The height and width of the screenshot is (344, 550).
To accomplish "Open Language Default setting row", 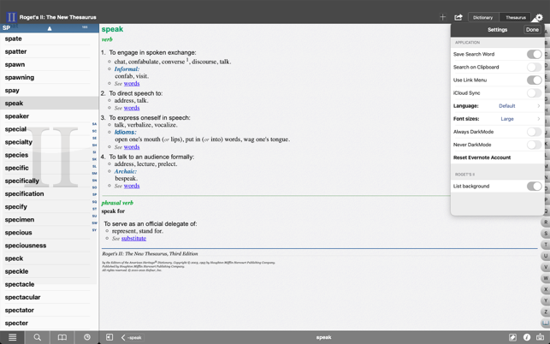I will 497,106.
